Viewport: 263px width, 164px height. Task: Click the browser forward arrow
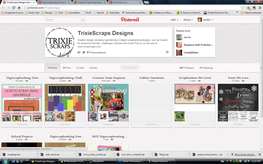(x=8, y=8)
